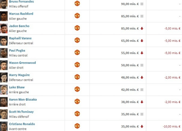Viewport: 182px width, 131px height.
Task: Click Cristiano Ronaldo's 35,00 mio. € market value
Action: point(130,126)
